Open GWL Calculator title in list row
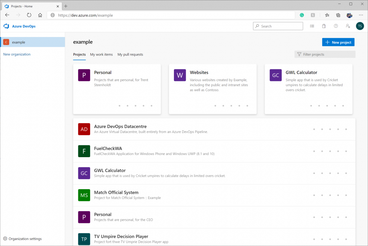 click(x=110, y=170)
